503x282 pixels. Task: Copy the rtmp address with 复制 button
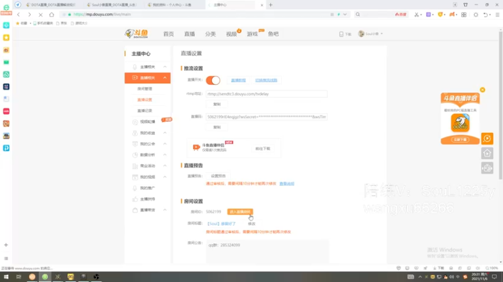[217, 104]
